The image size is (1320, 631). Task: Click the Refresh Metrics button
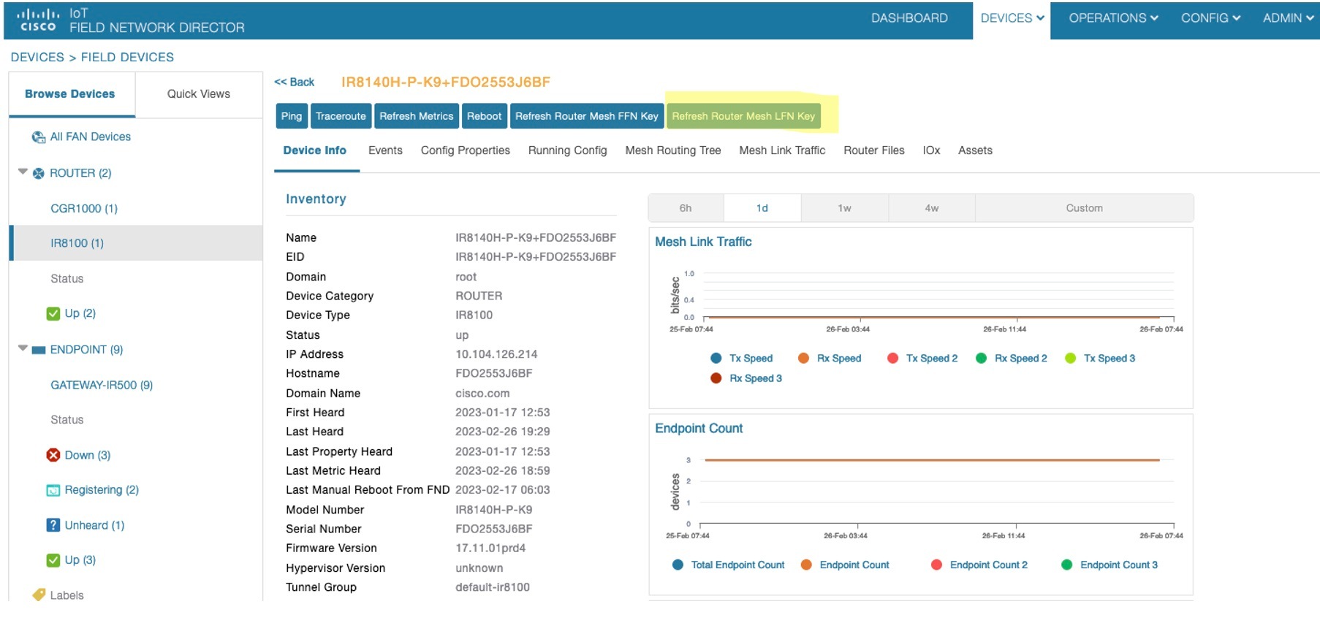pyautogui.click(x=417, y=117)
